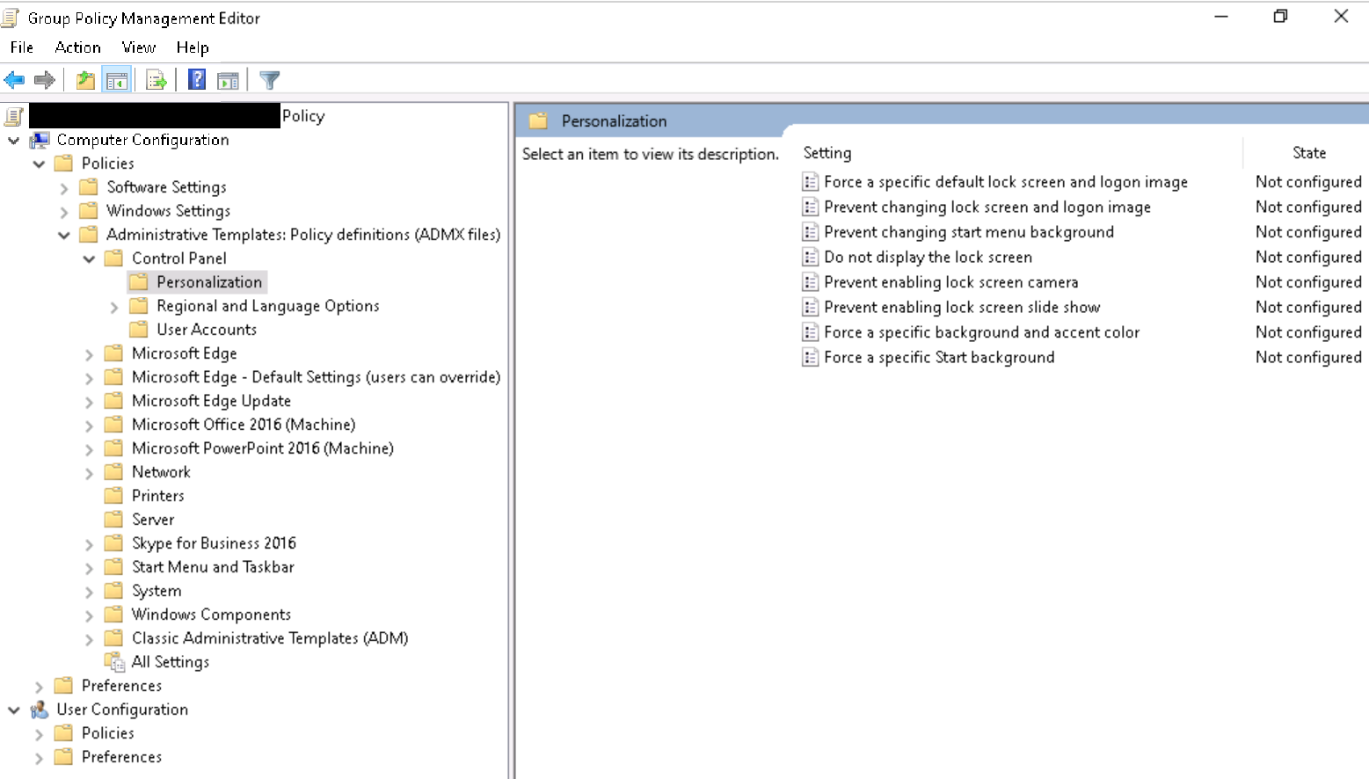Select 'Prevent enabling lock screen camera' setting text
This screenshot has height=779, width=1369.
pos(950,282)
